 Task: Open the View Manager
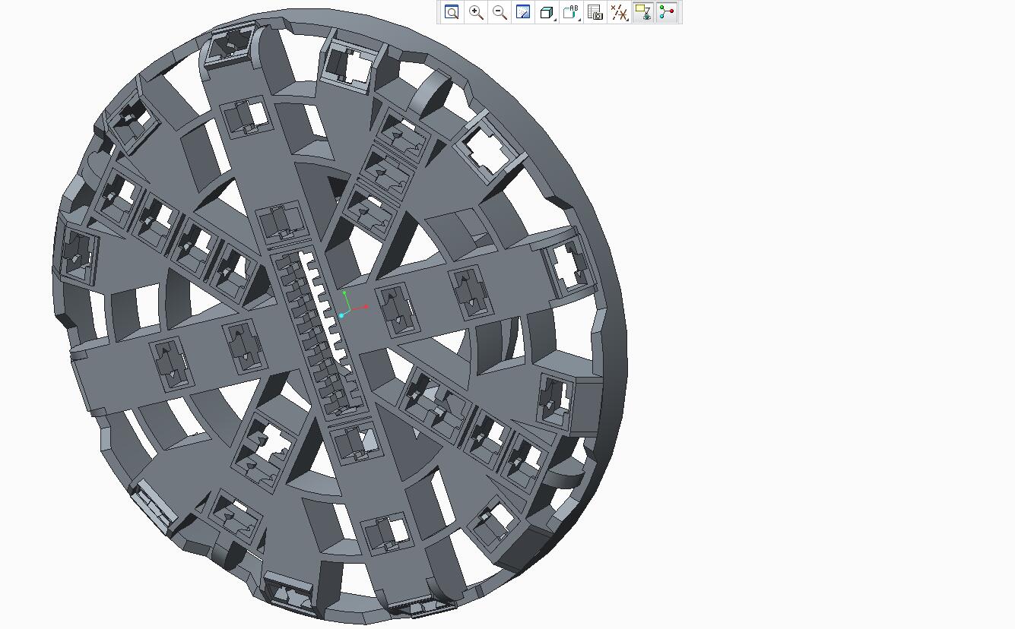[595, 12]
